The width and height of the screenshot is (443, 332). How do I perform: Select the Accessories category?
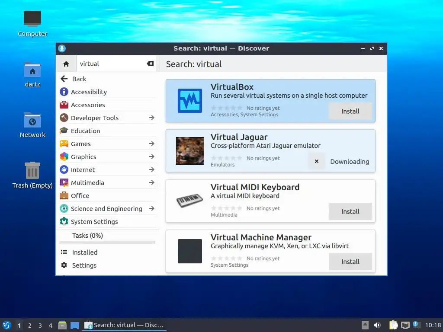(x=107, y=105)
